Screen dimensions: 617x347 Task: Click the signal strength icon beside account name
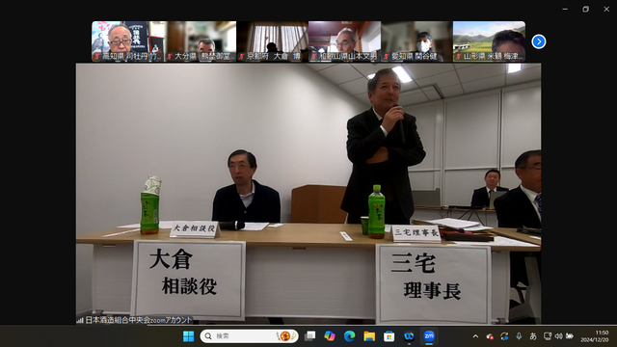pyautogui.click(x=80, y=321)
